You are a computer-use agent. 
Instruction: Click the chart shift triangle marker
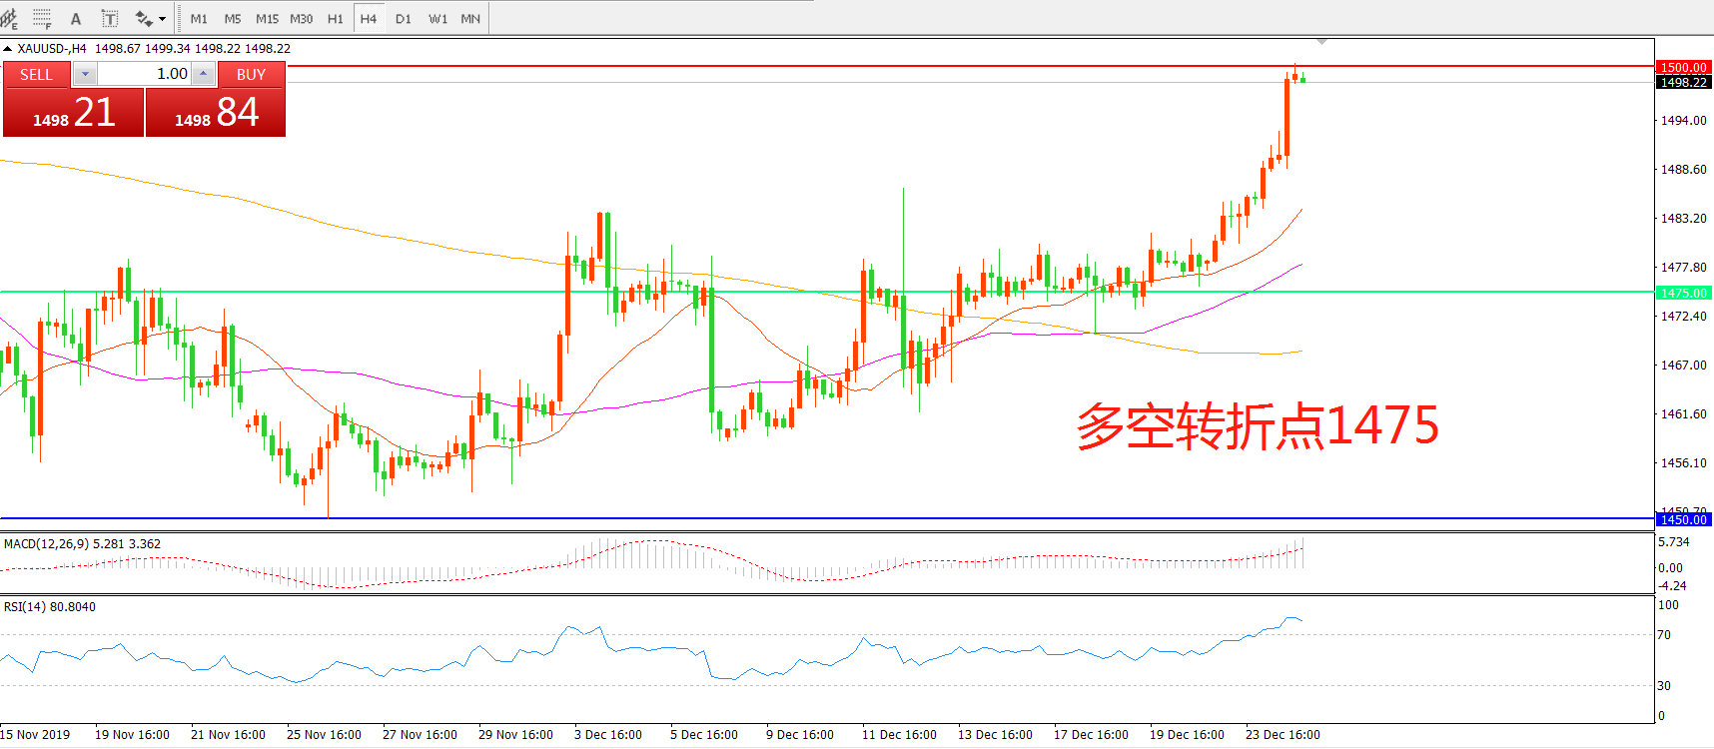coord(1321,42)
